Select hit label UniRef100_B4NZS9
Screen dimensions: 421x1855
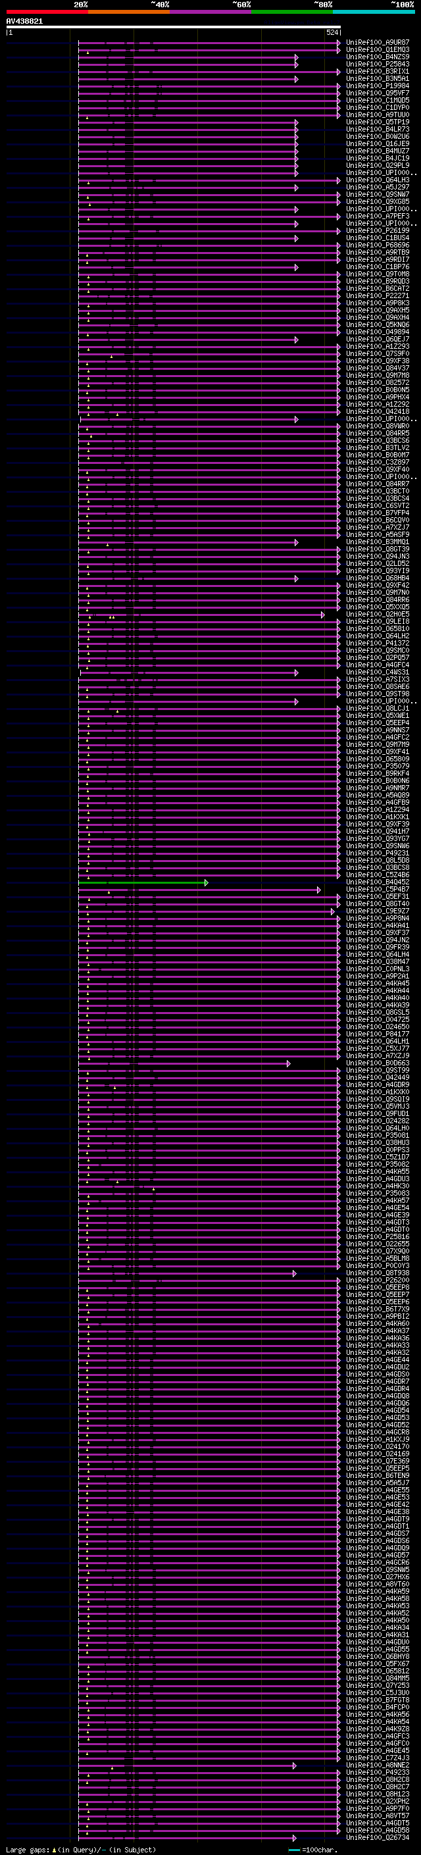tap(378, 58)
